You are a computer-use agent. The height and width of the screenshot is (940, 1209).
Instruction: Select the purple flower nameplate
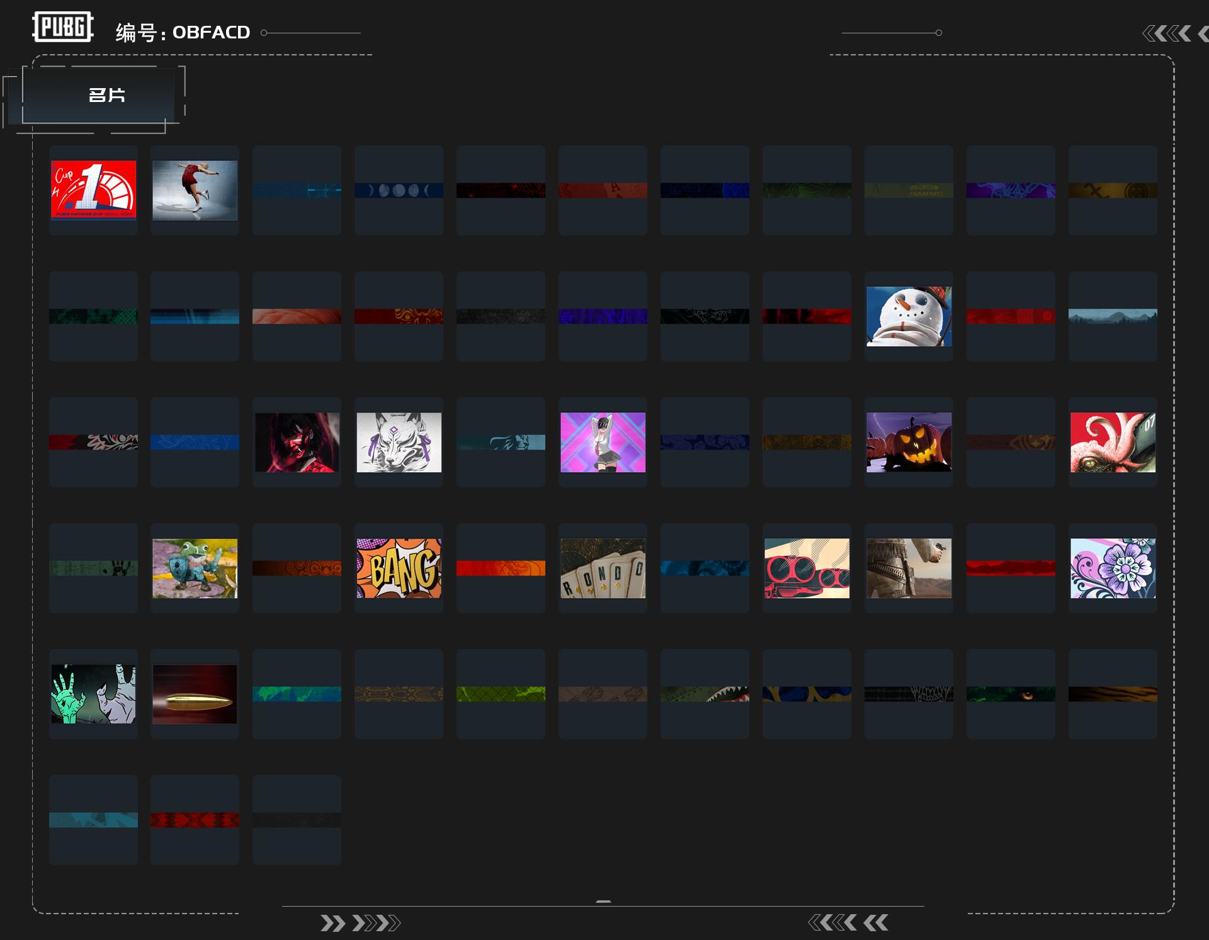(1113, 568)
